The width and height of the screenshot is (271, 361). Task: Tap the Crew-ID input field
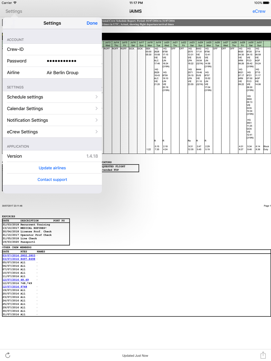(52, 49)
